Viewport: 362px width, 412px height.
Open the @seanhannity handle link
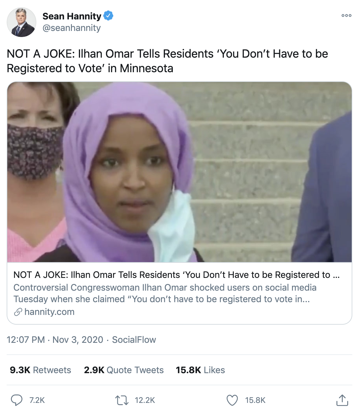point(72,28)
